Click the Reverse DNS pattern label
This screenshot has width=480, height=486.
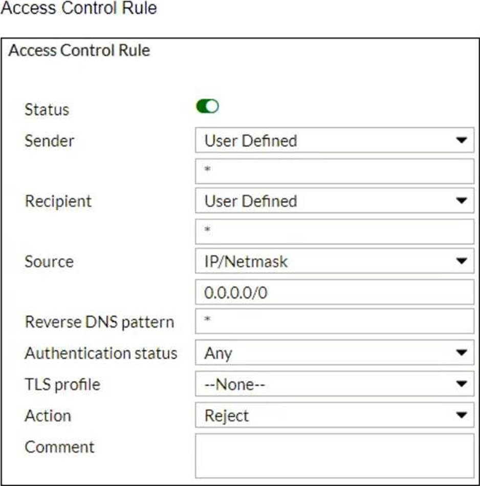click(99, 322)
